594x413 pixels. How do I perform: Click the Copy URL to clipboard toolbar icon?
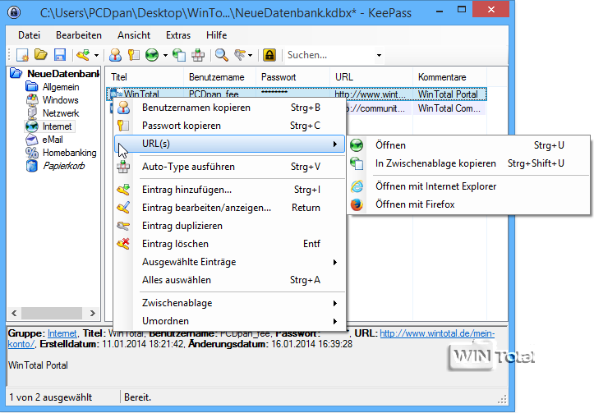pos(179,55)
